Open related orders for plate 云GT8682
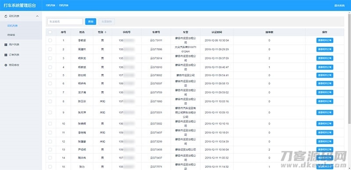This screenshot has width=351, height=170. tap(325, 75)
